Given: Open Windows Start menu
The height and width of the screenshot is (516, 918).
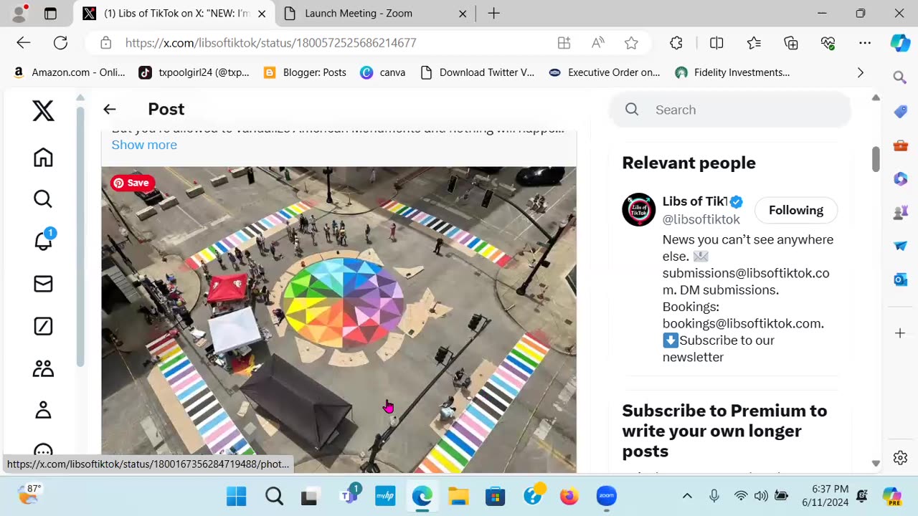Looking at the screenshot, I should (x=236, y=496).
